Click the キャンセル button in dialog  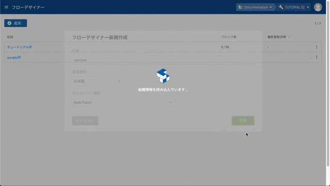85,120
